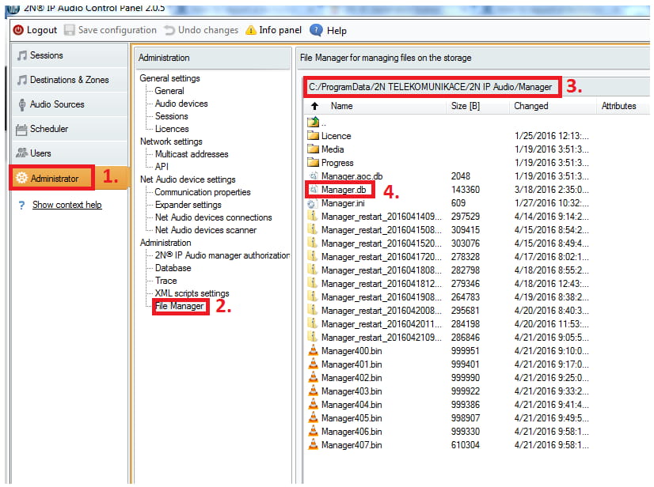
Task: Go to the Users section
Action: [69, 153]
